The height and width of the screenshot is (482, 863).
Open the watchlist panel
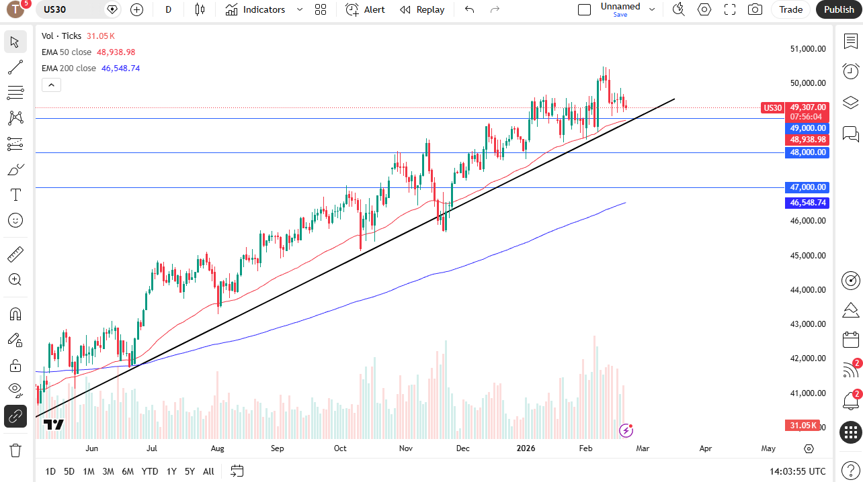pos(851,41)
